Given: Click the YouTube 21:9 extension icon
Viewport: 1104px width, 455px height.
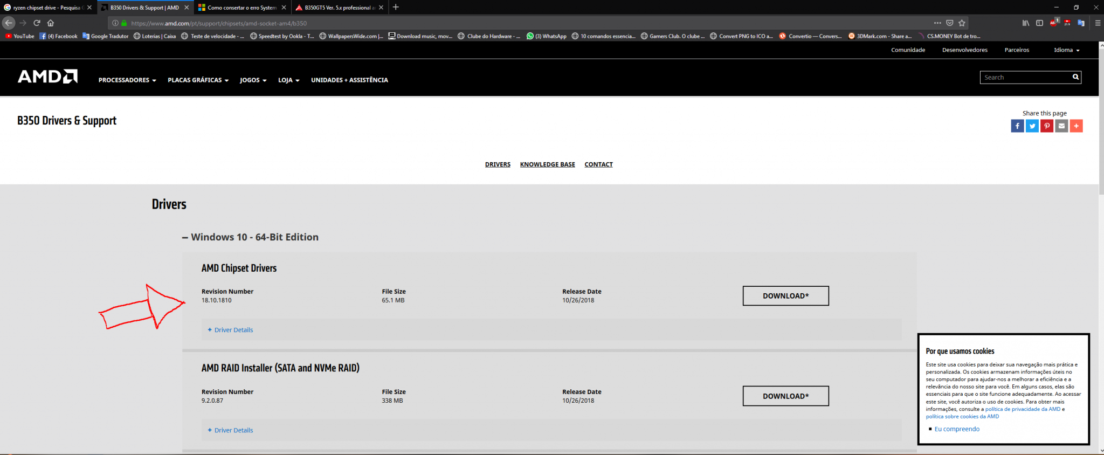Looking at the screenshot, I should (1067, 23).
